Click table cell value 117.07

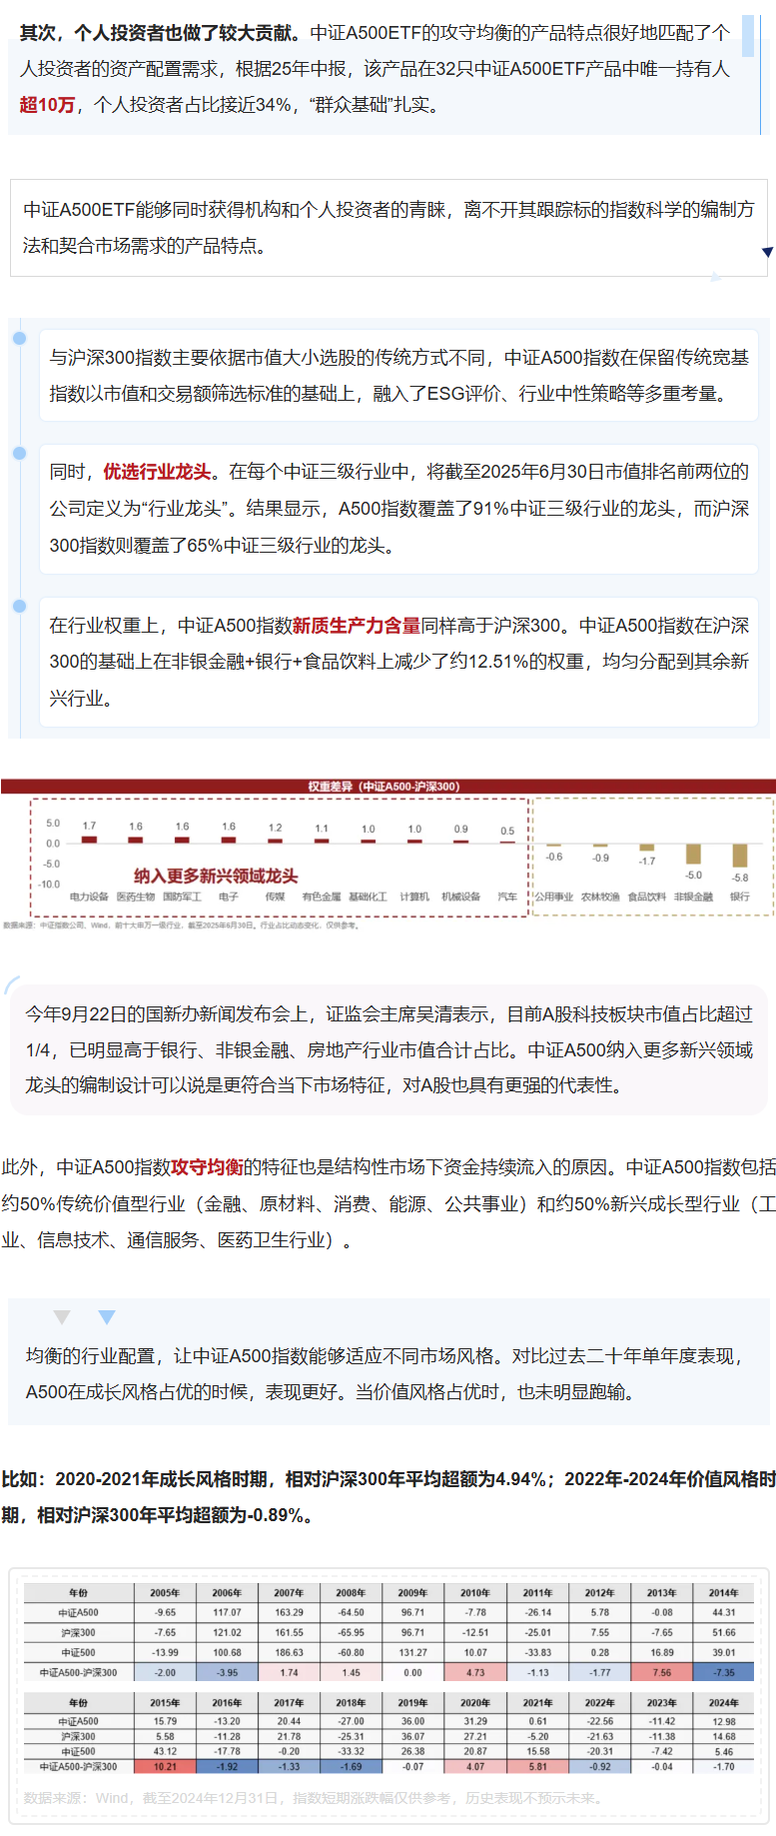pyautogui.click(x=227, y=1612)
